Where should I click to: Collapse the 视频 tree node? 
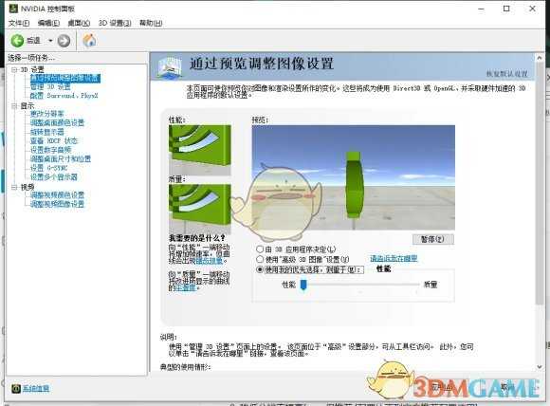14,187
